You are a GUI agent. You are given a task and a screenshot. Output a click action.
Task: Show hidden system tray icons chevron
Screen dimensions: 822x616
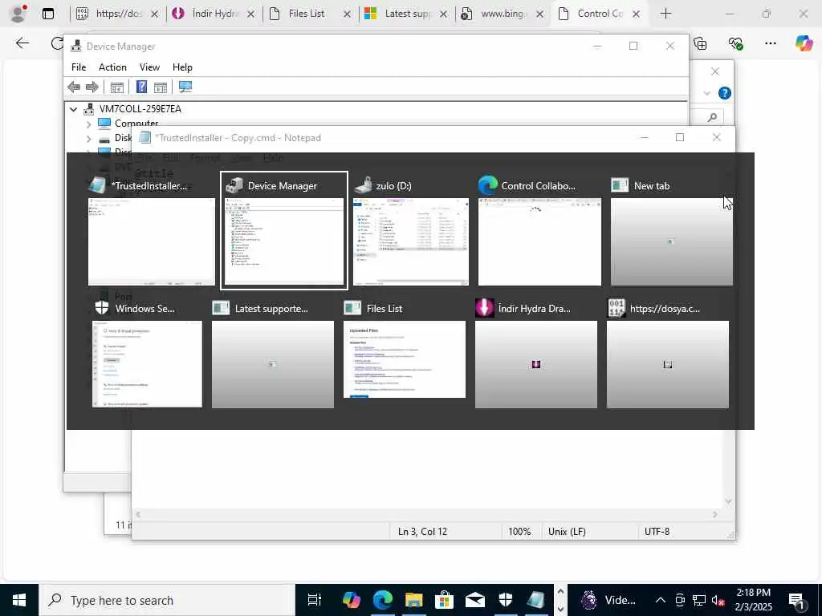tap(661, 600)
